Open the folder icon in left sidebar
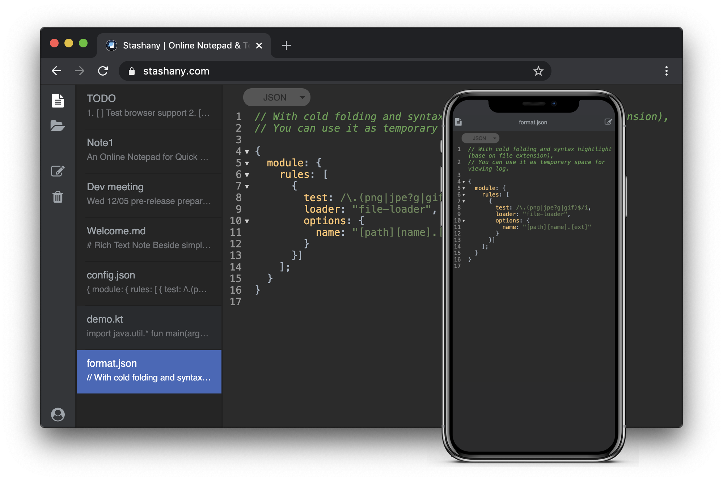 58,125
